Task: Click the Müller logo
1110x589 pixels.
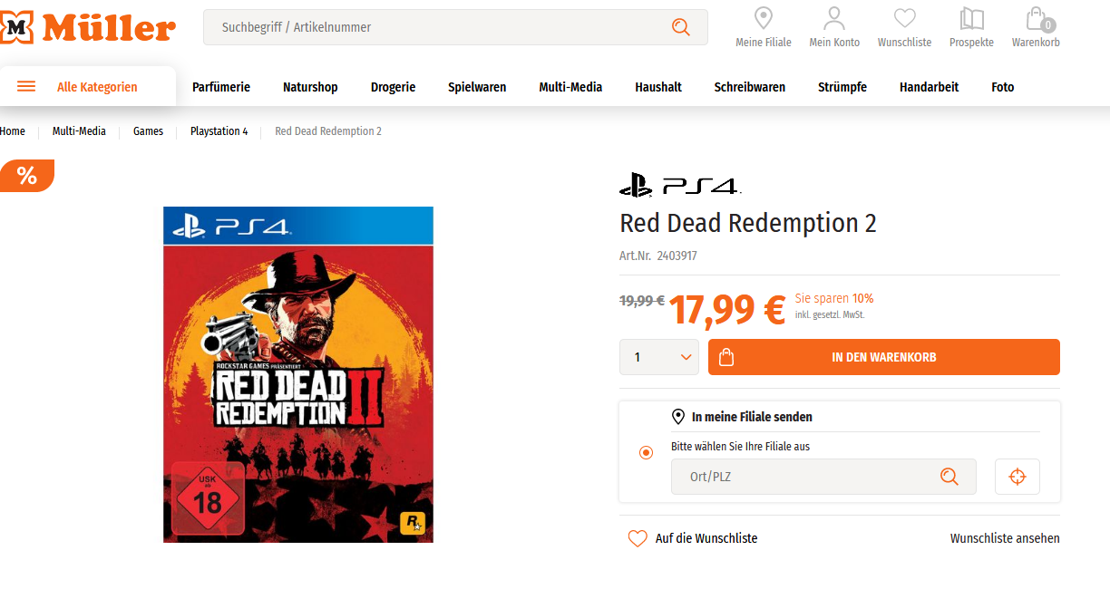Action: point(88,28)
